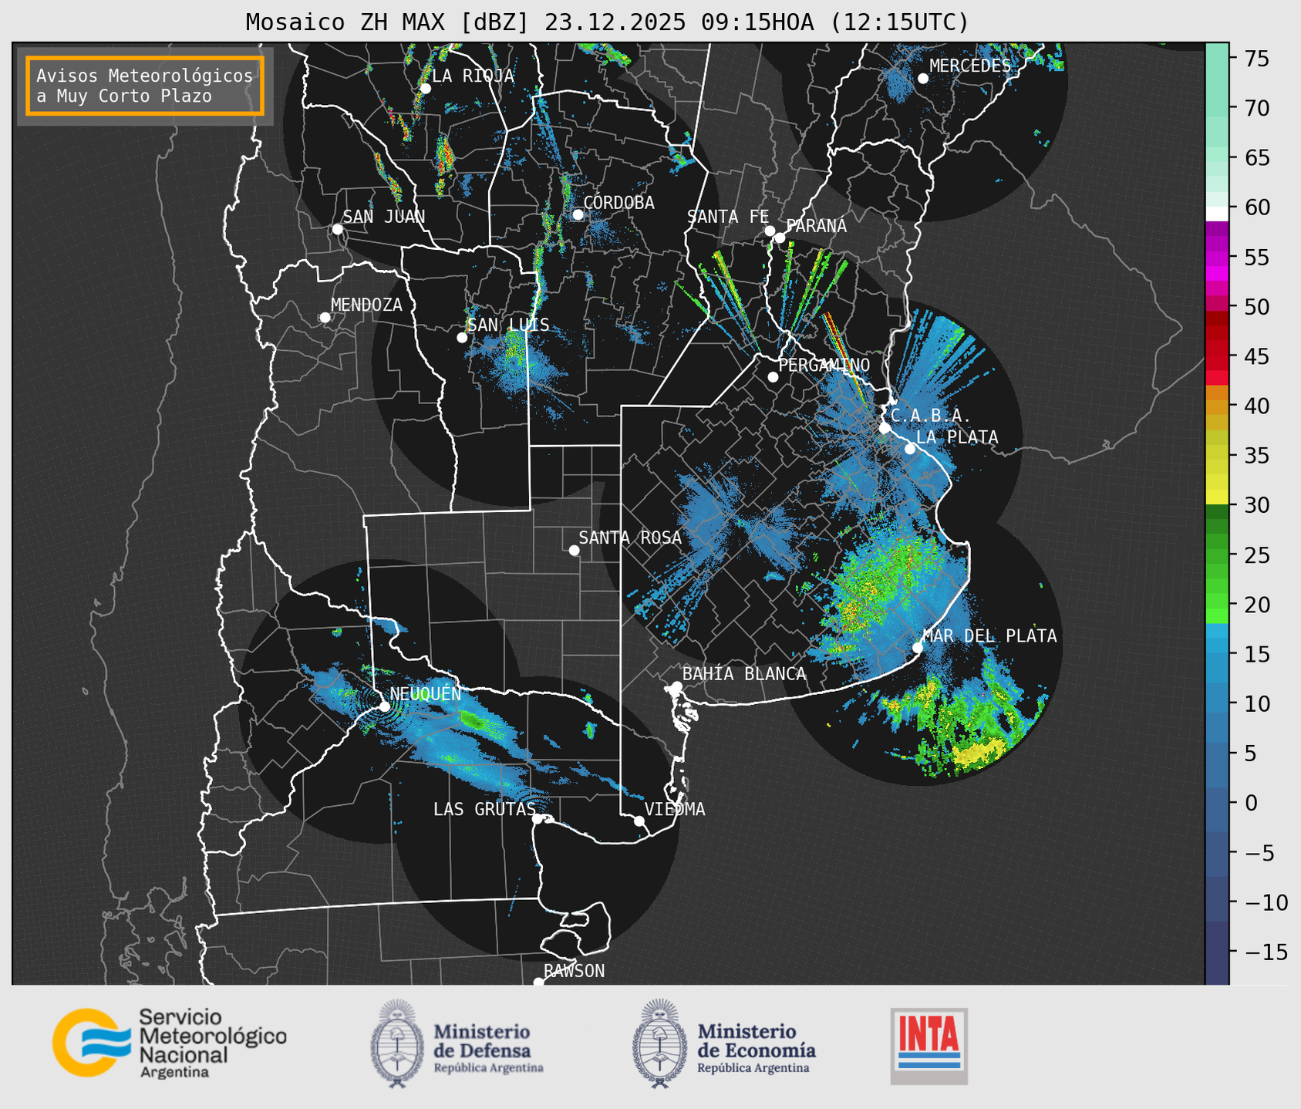This screenshot has width=1301, height=1109.
Task: Click the 'LA PLATA' map label
Action: click(x=957, y=437)
